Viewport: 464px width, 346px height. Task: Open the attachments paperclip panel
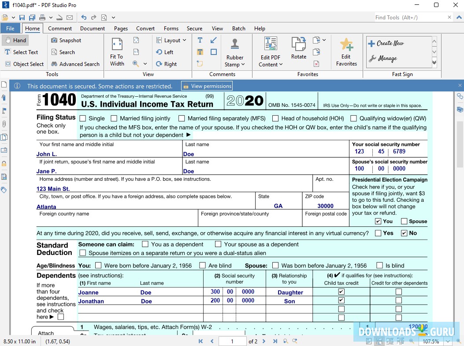click(x=4, y=124)
